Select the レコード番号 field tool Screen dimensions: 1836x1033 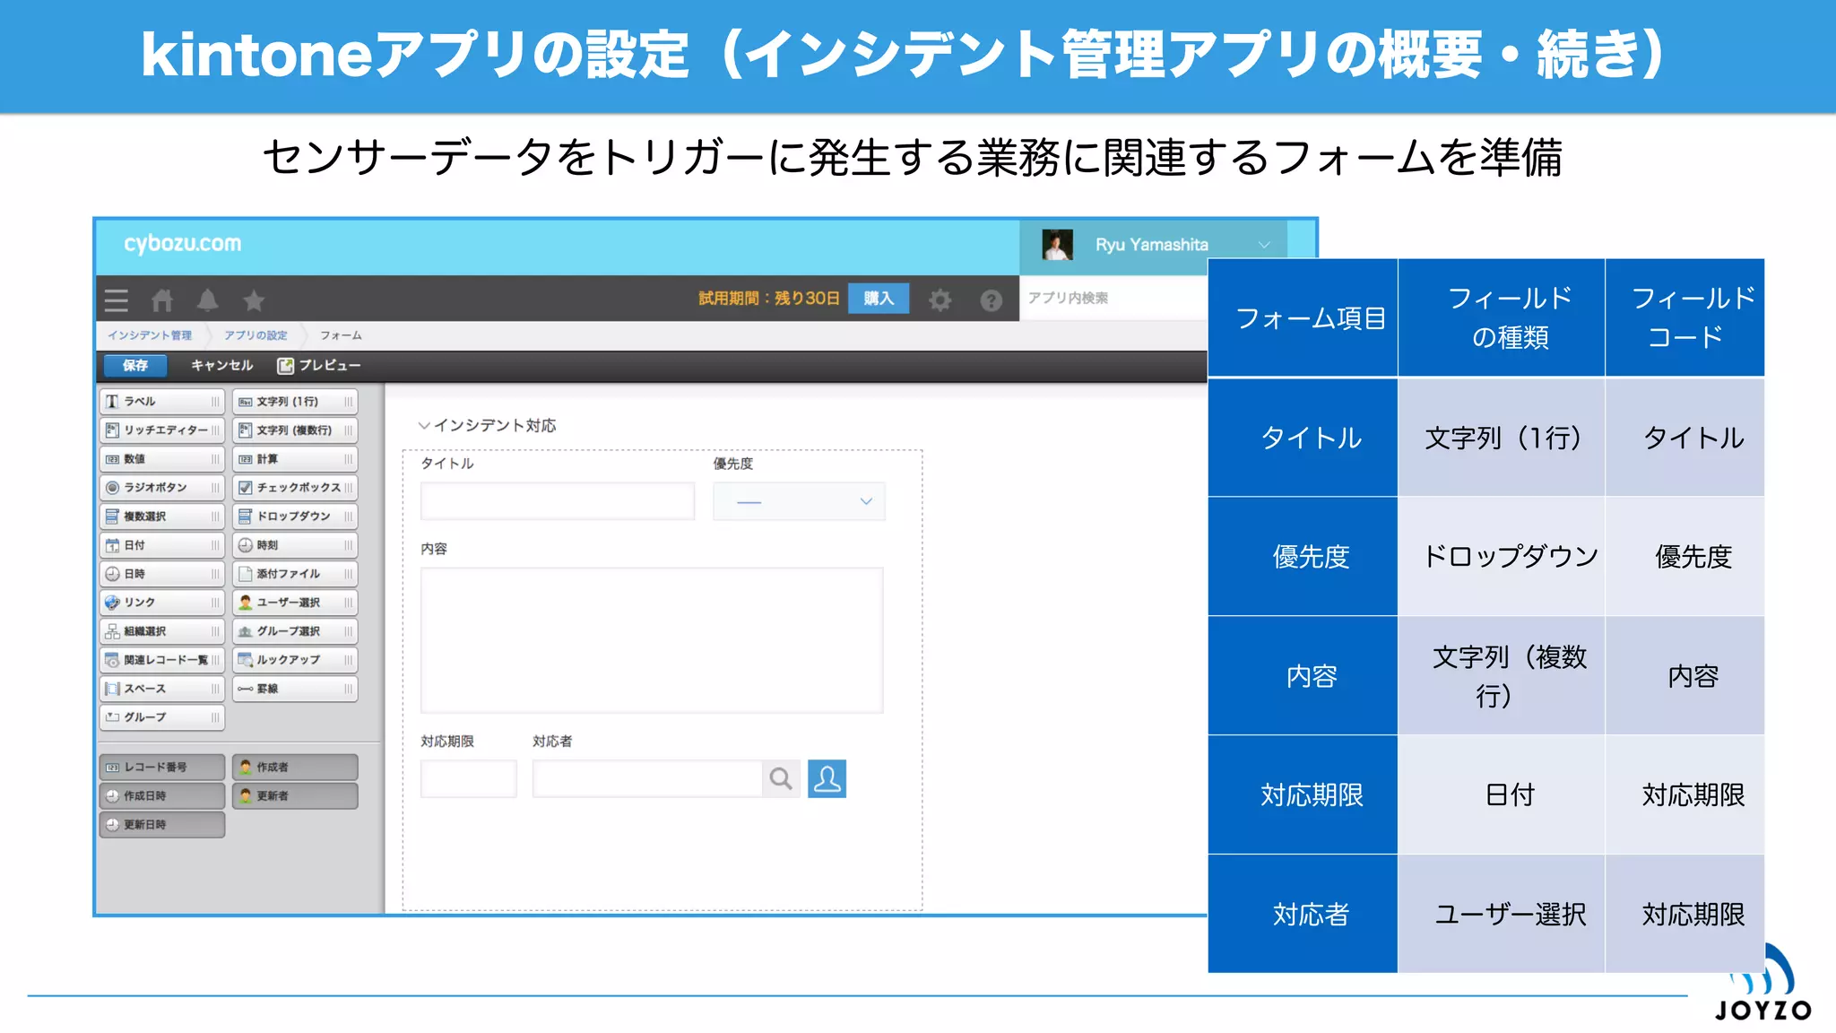(161, 767)
